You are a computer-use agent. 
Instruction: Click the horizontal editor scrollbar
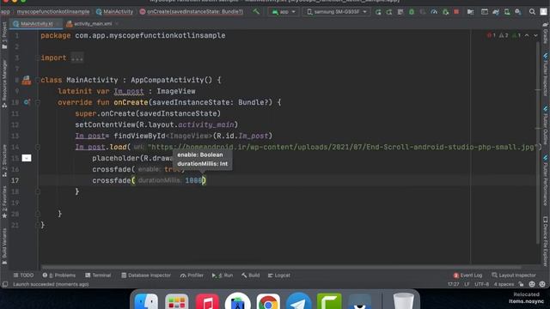281,267
